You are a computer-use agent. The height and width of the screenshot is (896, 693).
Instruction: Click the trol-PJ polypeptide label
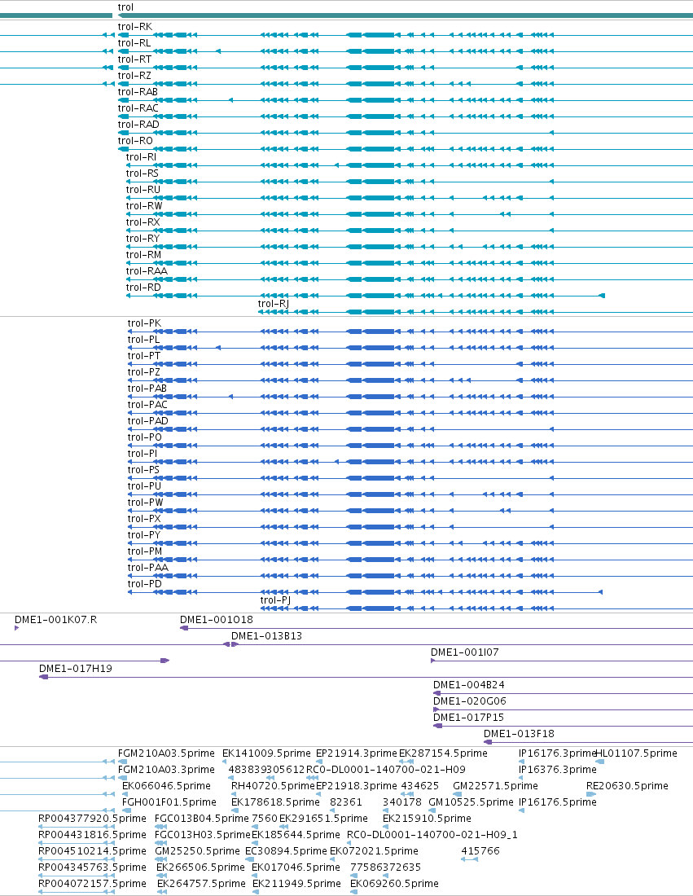(x=275, y=600)
